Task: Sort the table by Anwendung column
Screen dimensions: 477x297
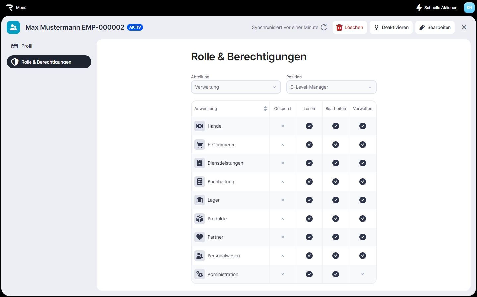Action: tap(265, 109)
